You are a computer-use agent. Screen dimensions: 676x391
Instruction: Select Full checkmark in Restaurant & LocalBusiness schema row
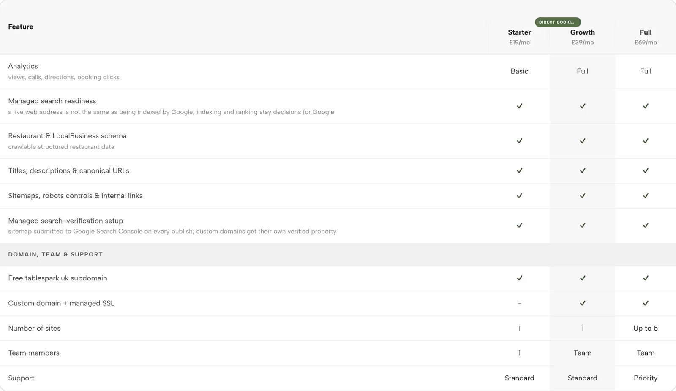click(646, 141)
